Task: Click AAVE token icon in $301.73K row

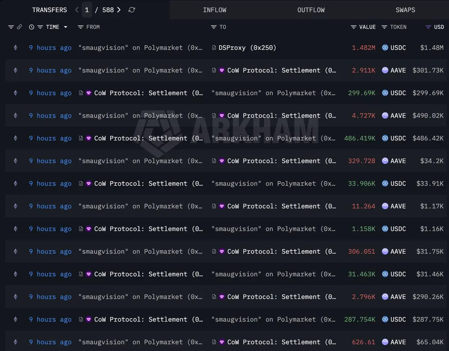Action: 385,70
